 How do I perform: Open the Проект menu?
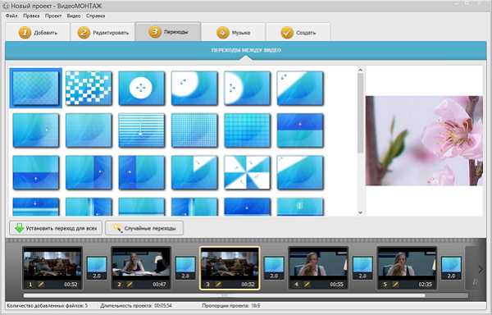53,16
